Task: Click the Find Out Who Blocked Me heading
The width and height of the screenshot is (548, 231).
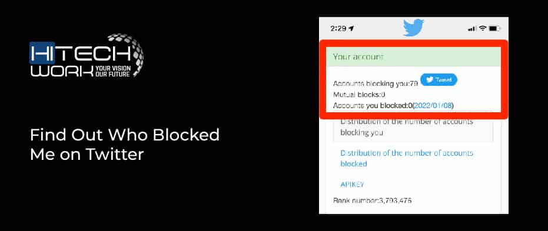Action: [x=125, y=145]
